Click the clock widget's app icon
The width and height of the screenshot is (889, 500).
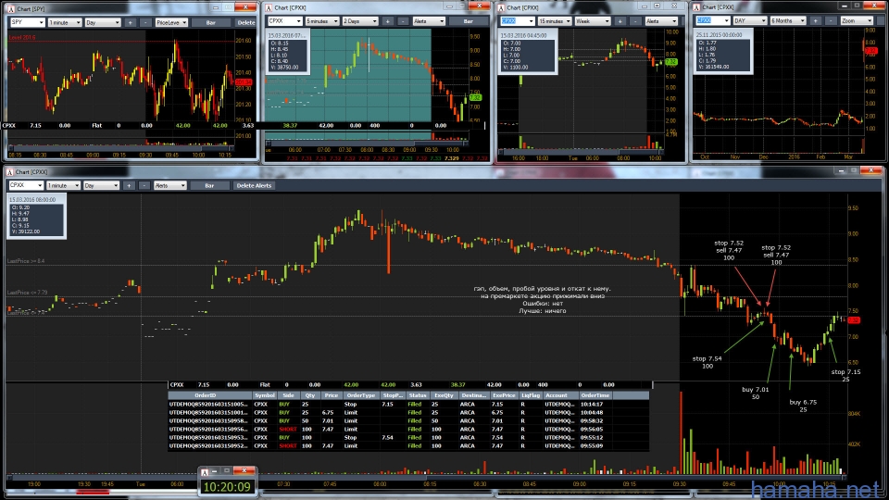(x=205, y=471)
